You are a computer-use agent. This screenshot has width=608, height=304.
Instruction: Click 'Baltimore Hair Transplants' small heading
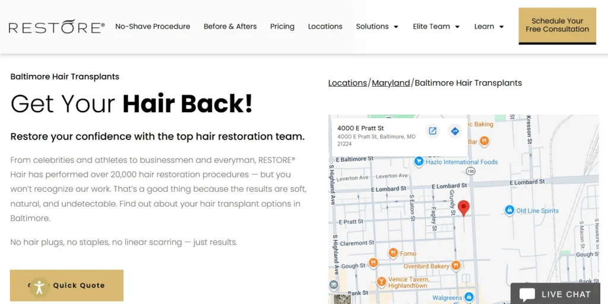pos(65,77)
